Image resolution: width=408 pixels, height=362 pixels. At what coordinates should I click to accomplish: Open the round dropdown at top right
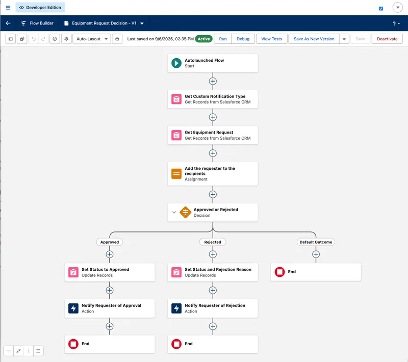[398, 8]
